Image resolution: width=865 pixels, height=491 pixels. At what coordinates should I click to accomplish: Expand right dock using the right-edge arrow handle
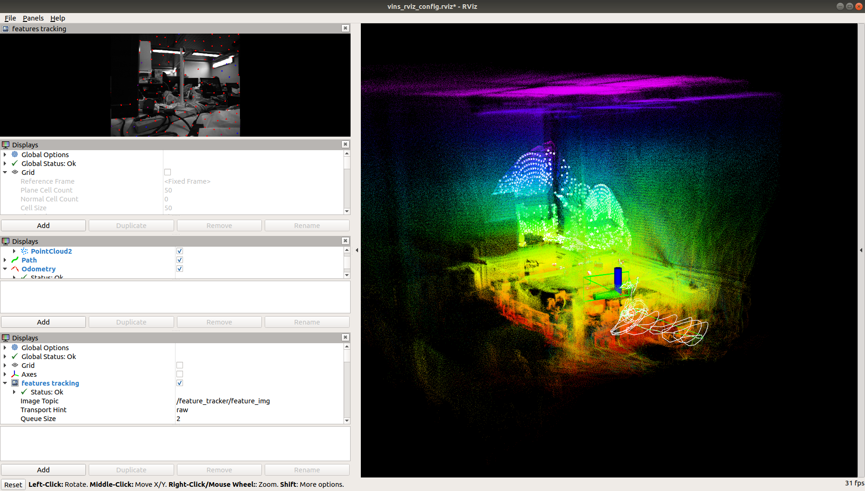pos(861,250)
